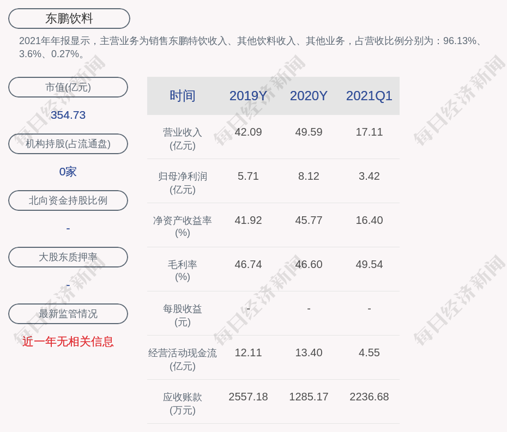Click revenue value 49.59

309,132
